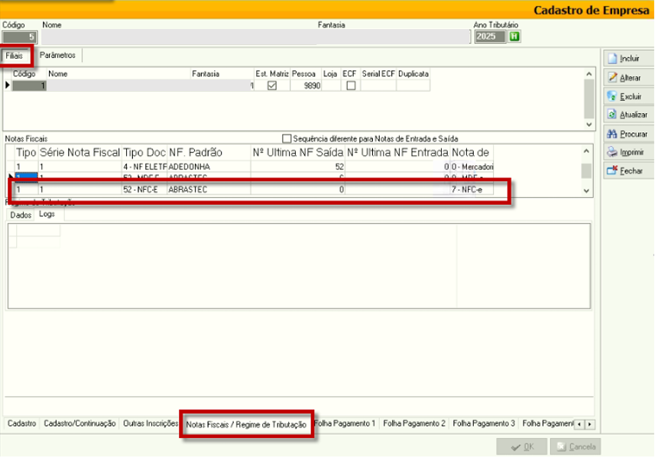The width and height of the screenshot is (655, 458).
Task: Click the Excluir delete icon
Action: [x=612, y=96]
